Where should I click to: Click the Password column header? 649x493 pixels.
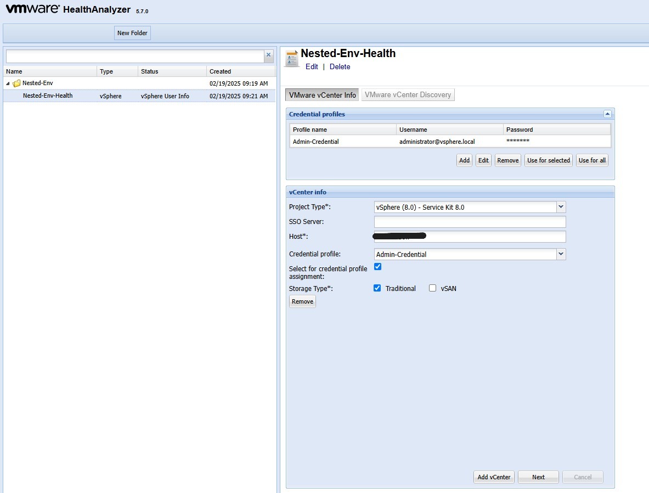point(557,130)
